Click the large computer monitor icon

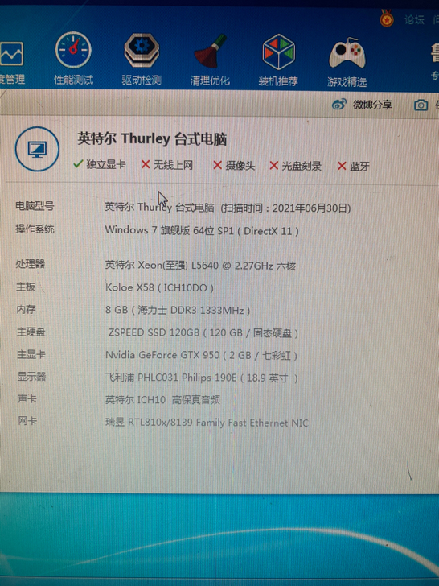pyautogui.click(x=37, y=149)
